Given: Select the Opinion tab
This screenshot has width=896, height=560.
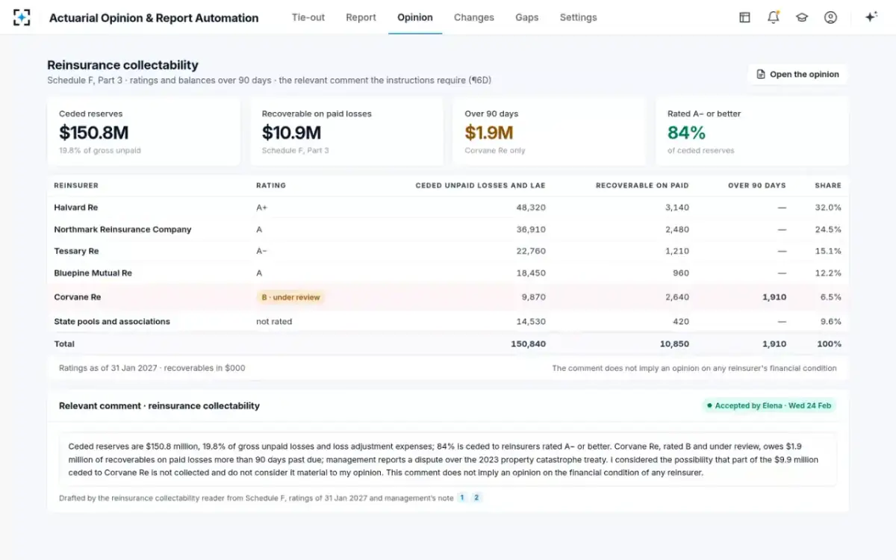Looking at the screenshot, I should click(x=415, y=17).
